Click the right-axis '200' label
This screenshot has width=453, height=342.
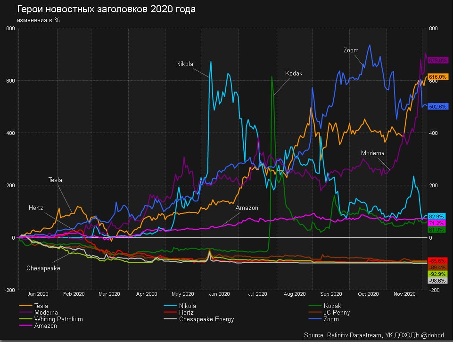(433, 185)
